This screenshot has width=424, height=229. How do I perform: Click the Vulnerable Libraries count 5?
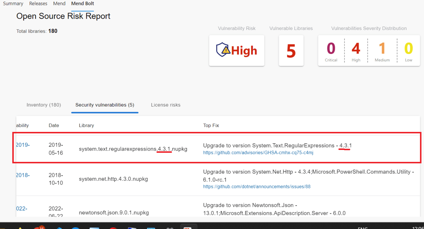click(x=291, y=51)
